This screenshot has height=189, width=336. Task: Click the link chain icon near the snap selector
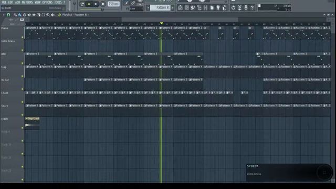point(133,3)
